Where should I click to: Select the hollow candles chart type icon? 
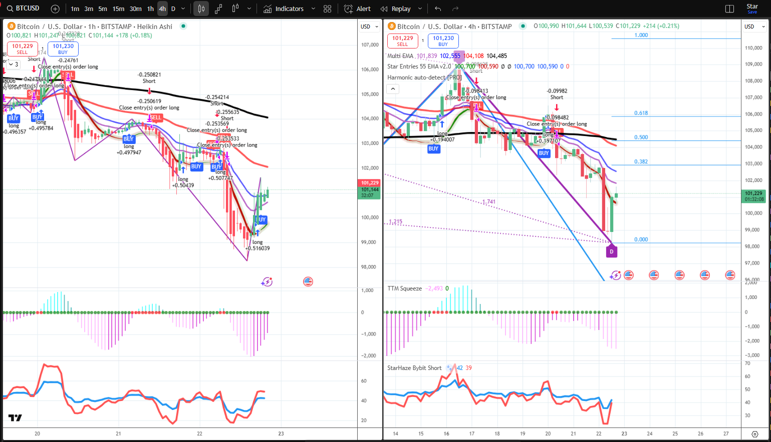[235, 9]
